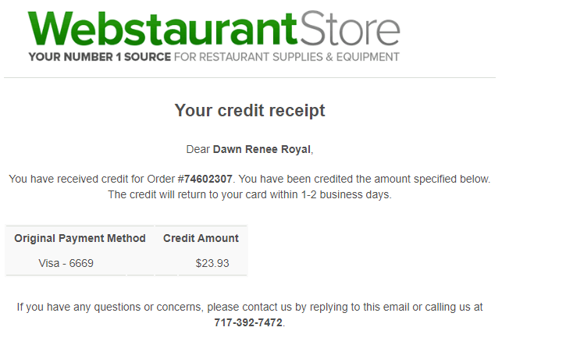Screen dimensions: 566x345
Task: Select the Visa - 6669 cell
Action: coord(66,263)
